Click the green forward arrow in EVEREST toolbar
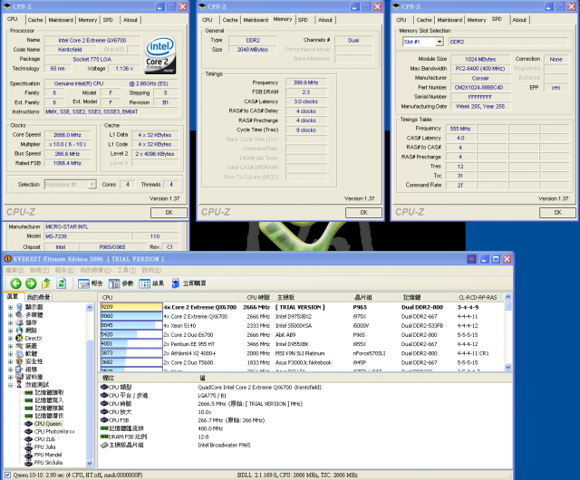The height and width of the screenshot is (480, 580). 31,283
